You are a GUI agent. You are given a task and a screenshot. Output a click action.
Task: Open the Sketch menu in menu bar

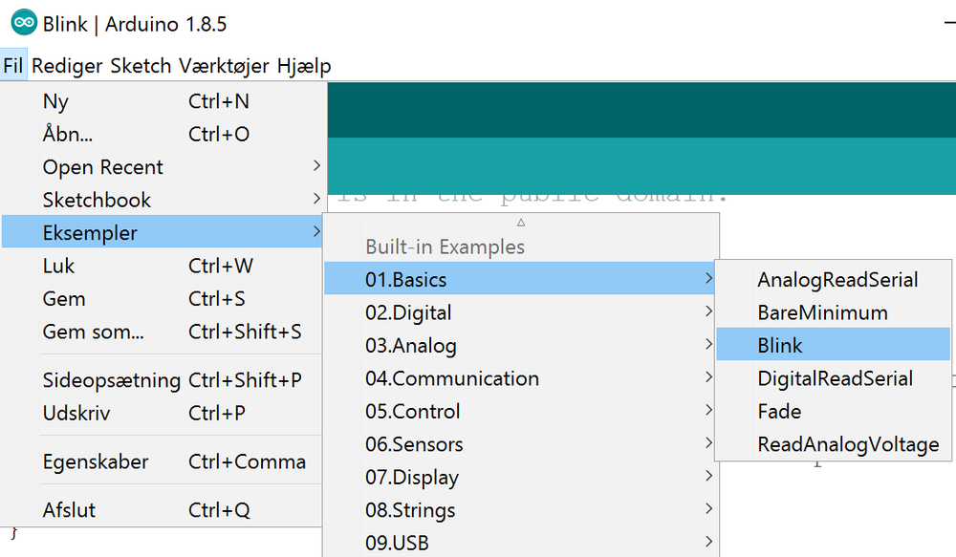click(141, 66)
